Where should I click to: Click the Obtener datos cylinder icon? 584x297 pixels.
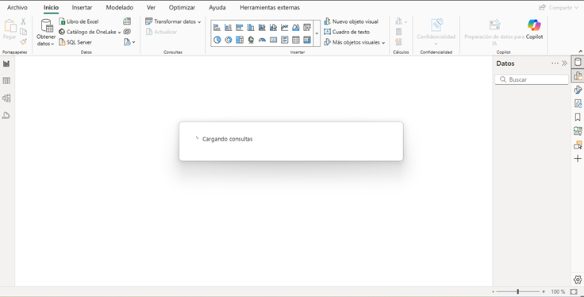pos(47,25)
